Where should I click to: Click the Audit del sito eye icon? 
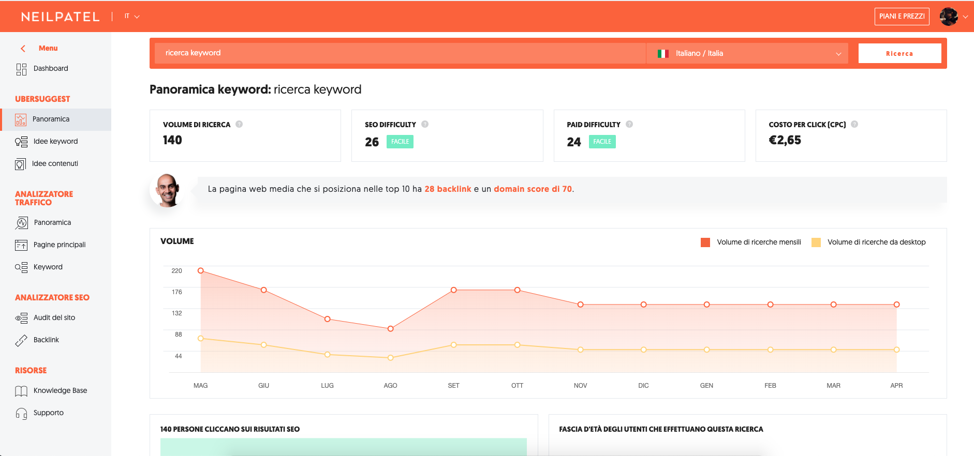(x=21, y=318)
